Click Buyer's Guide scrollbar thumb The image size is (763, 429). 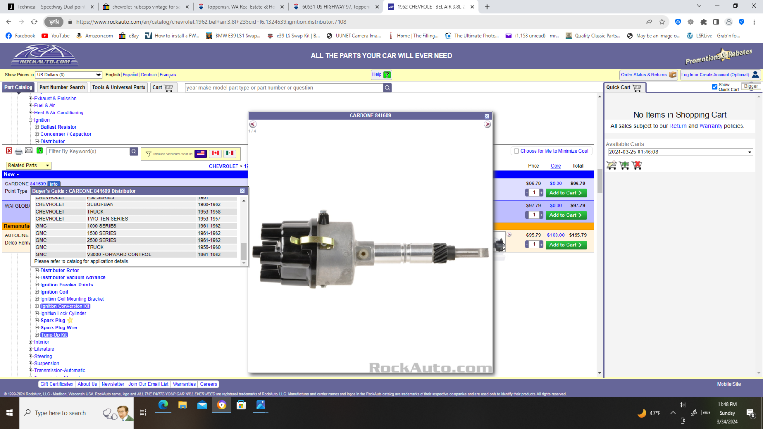(x=244, y=250)
